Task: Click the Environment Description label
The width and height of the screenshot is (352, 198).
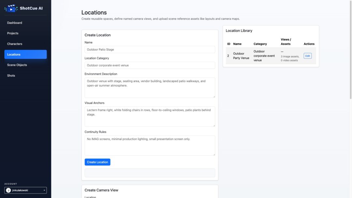Action: click(x=101, y=74)
